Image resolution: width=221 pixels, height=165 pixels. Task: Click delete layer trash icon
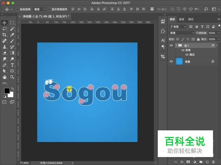(x=213, y=162)
